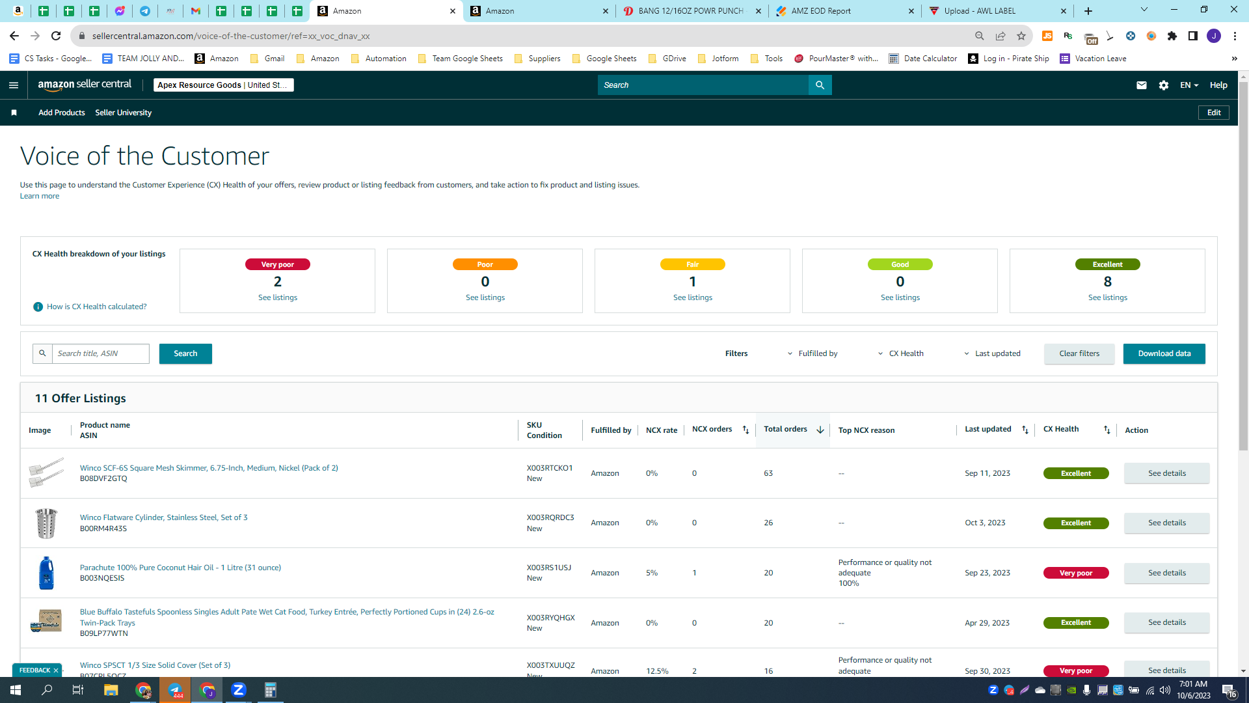Expand the Last updated filter dropdown
1249x703 pixels.
pos(992,353)
